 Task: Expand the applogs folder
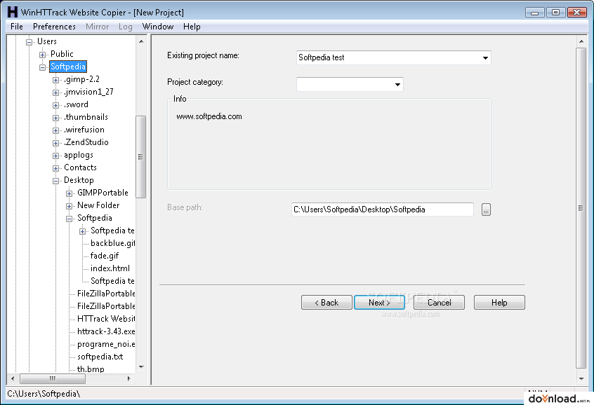click(55, 156)
